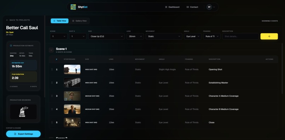
Task: Open the Movement dropdown showing Static
Action: pyautogui.click(x=164, y=36)
